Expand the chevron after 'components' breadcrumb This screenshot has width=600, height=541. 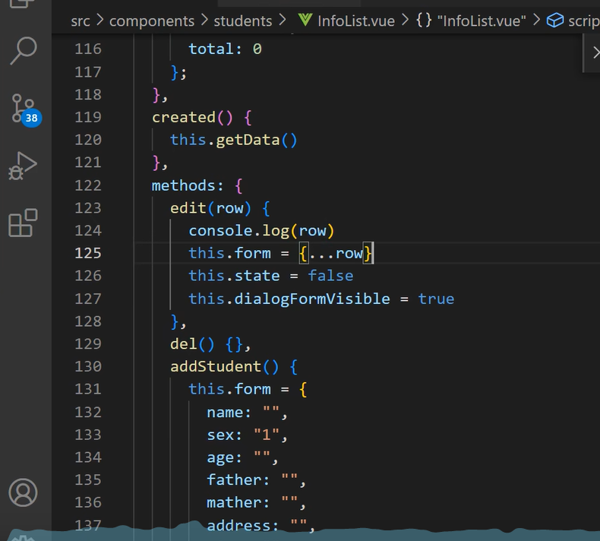click(204, 20)
